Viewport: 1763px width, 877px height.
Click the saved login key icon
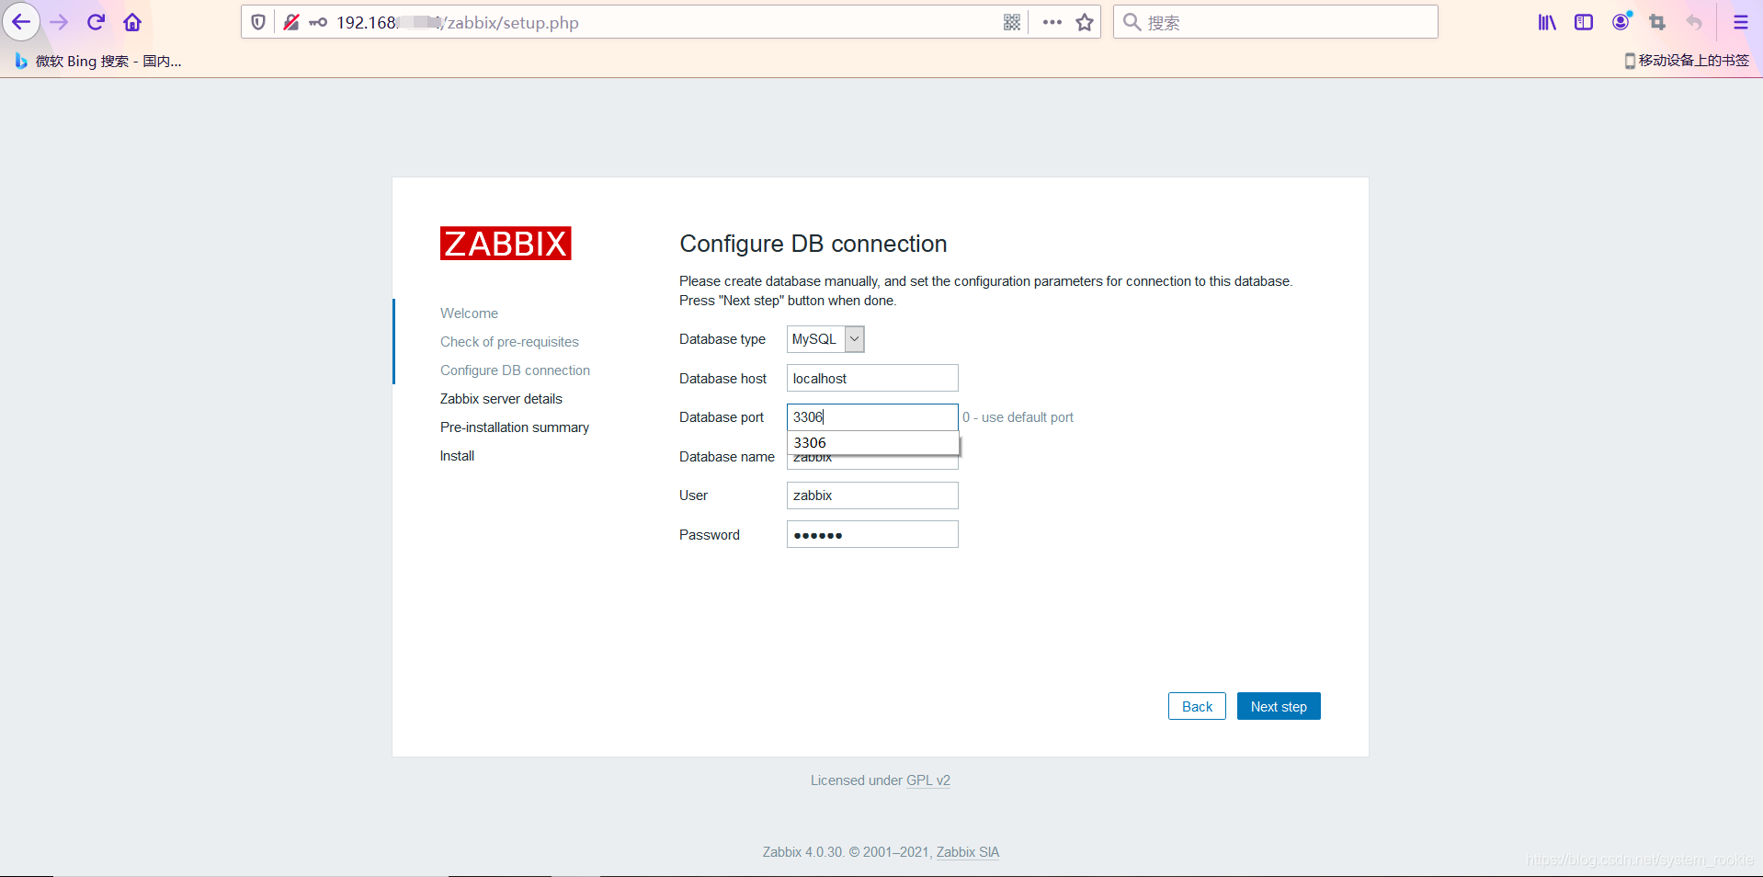pyautogui.click(x=318, y=22)
